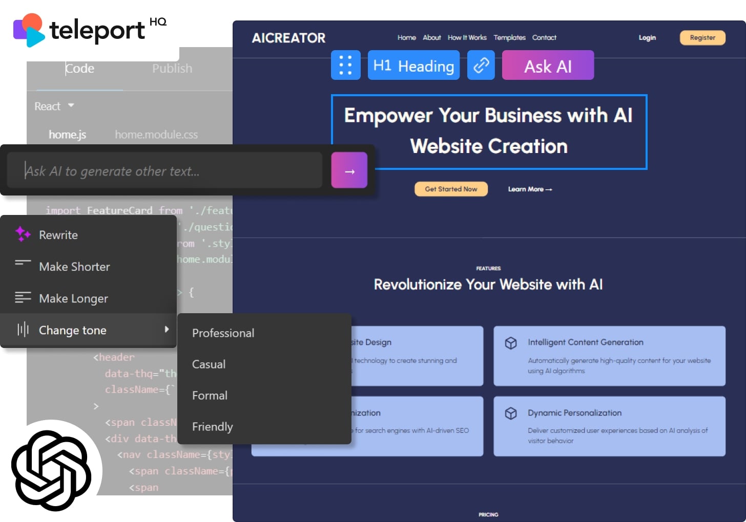Click the AICREATOR site logo
The image size is (746, 522).
pos(288,38)
